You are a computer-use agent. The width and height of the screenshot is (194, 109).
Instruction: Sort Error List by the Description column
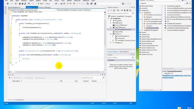coord(16,81)
